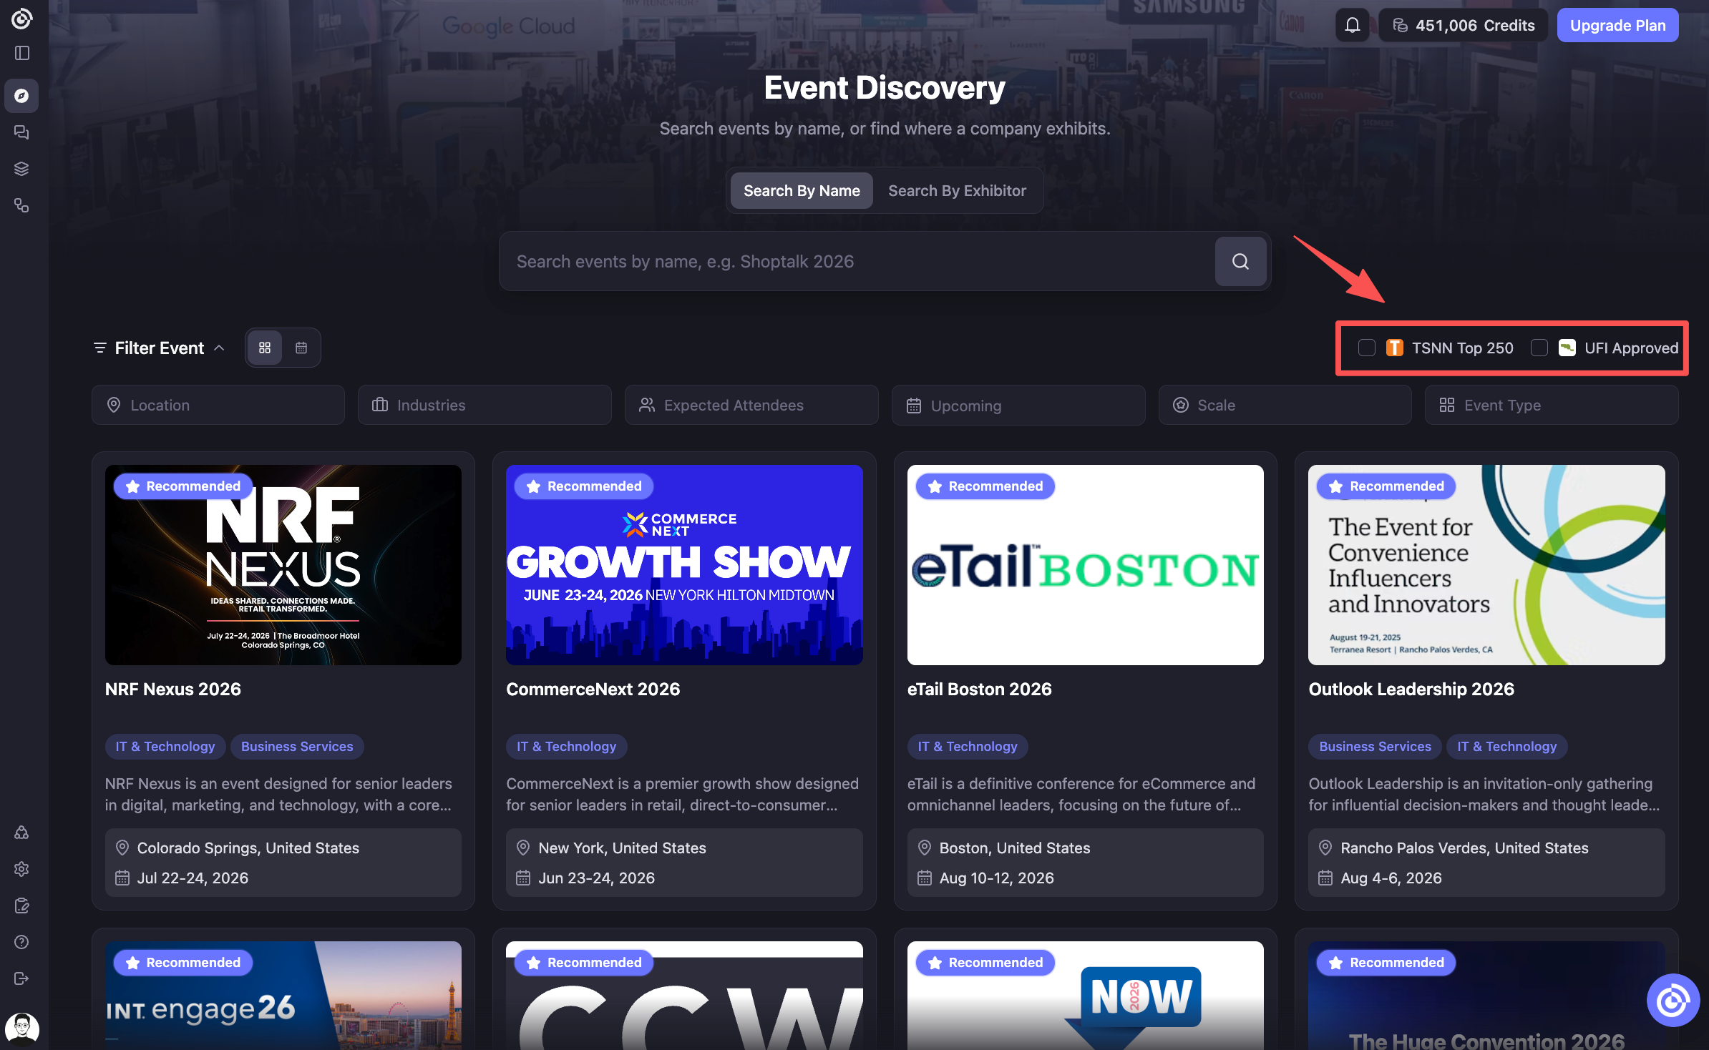Toggle the sidebar panel icon
This screenshot has width=1709, height=1050.
click(x=21, y=53)
